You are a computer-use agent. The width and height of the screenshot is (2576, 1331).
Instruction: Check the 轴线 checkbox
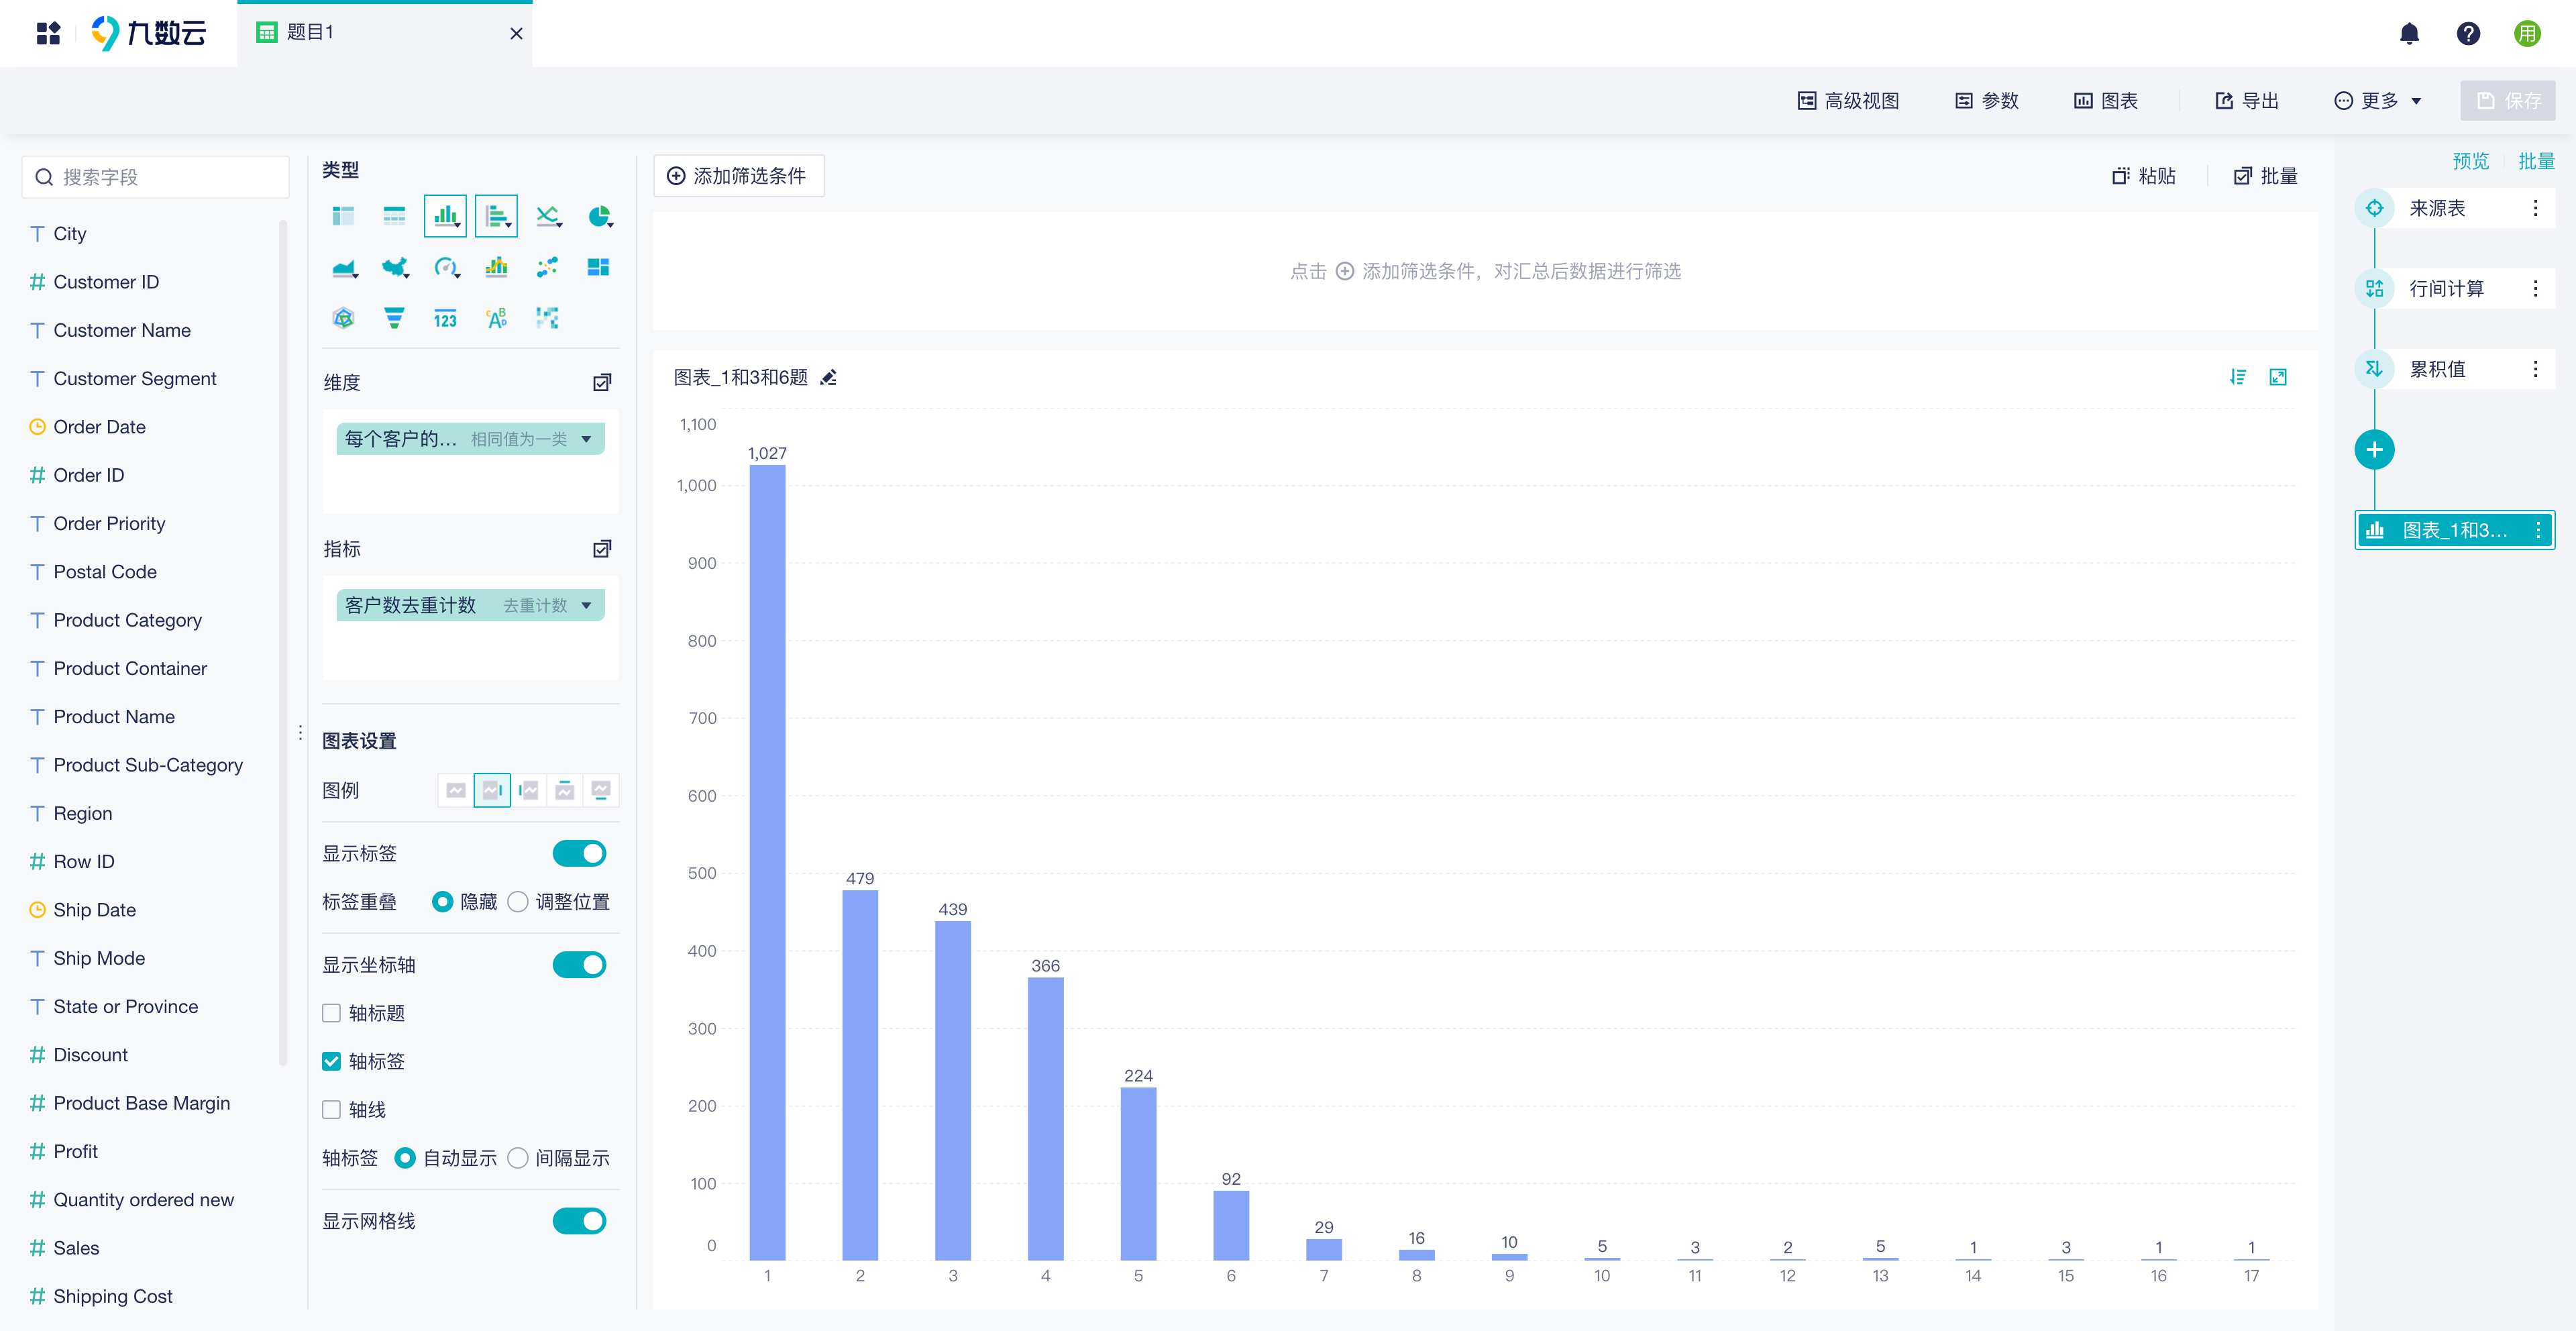pos(332,1110)
